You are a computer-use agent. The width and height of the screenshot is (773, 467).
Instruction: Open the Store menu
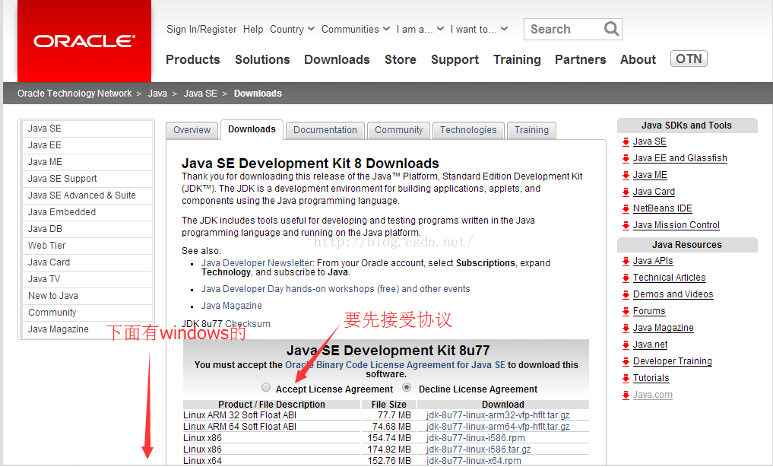tap(401, 59)
